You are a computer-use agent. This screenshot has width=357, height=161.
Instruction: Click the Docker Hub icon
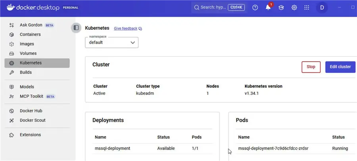tap(12, 111)
